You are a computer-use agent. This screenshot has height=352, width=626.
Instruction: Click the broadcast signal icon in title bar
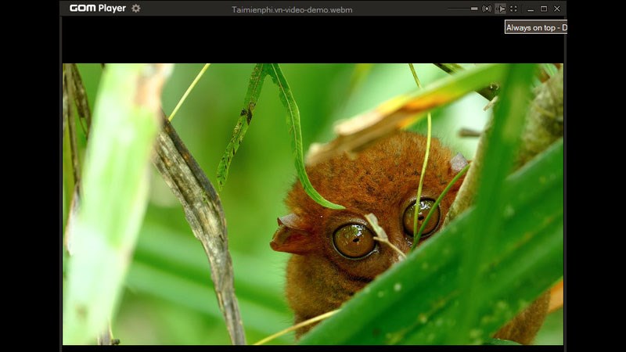tap(487, 9)
